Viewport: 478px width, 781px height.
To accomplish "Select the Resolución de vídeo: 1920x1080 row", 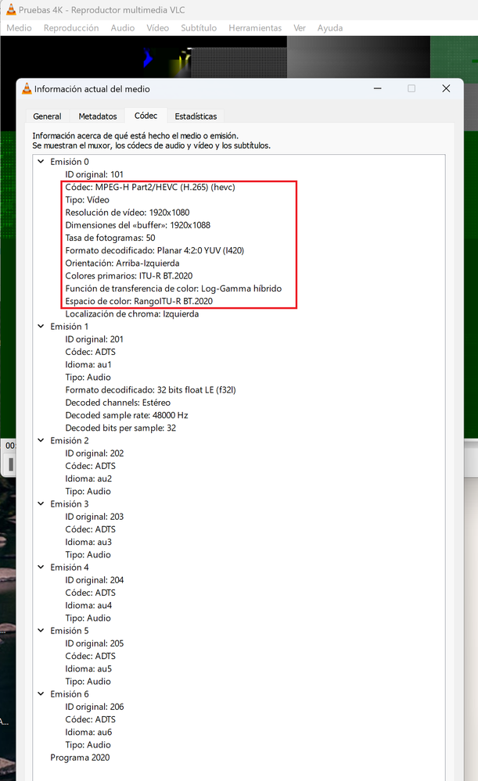I will [x=128, y=212].
